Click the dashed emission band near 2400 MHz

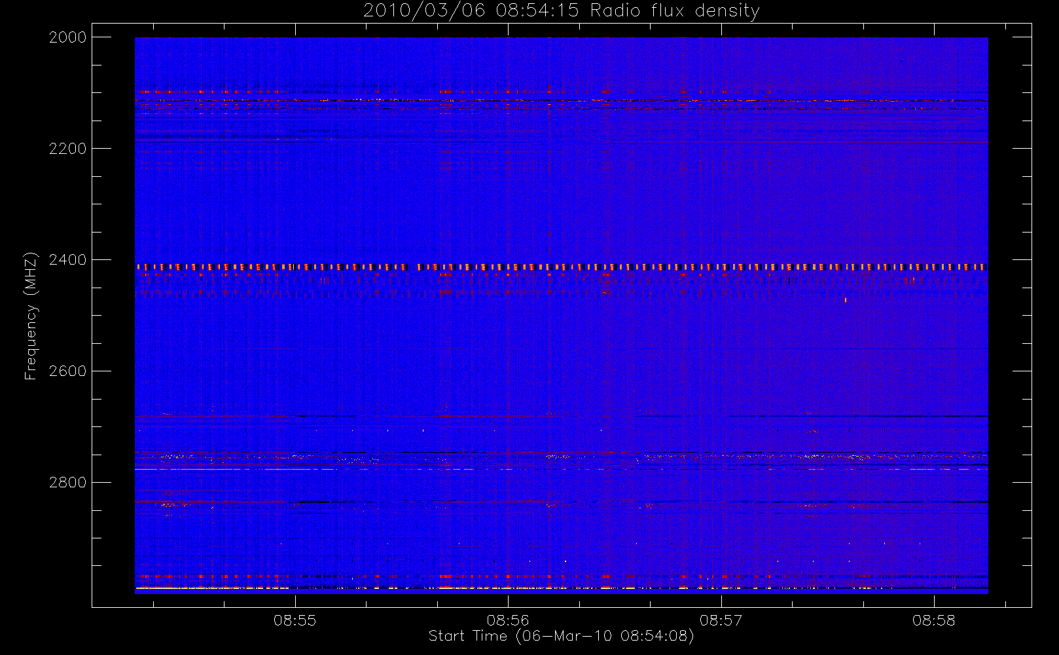(x=561, y=267)
